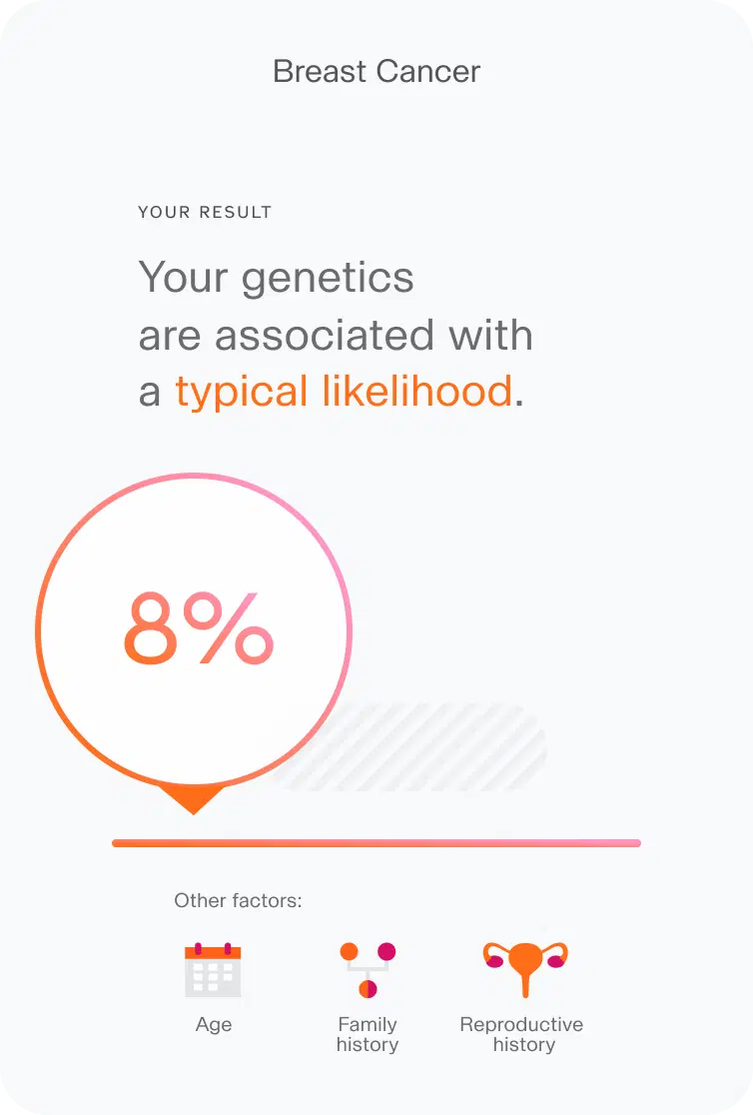
Task: Select the 8% result circle
Action: (194, 629)
